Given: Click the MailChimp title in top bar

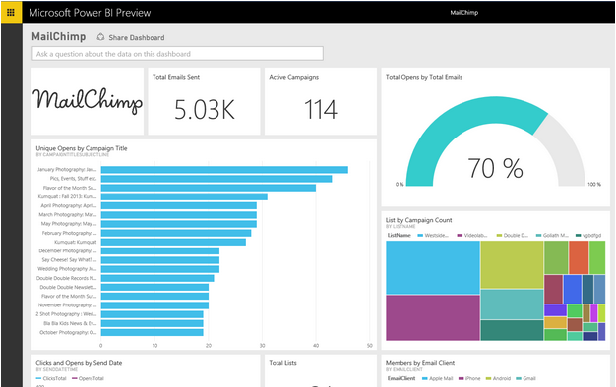Looking at the screenshot, I should point(463,12).
